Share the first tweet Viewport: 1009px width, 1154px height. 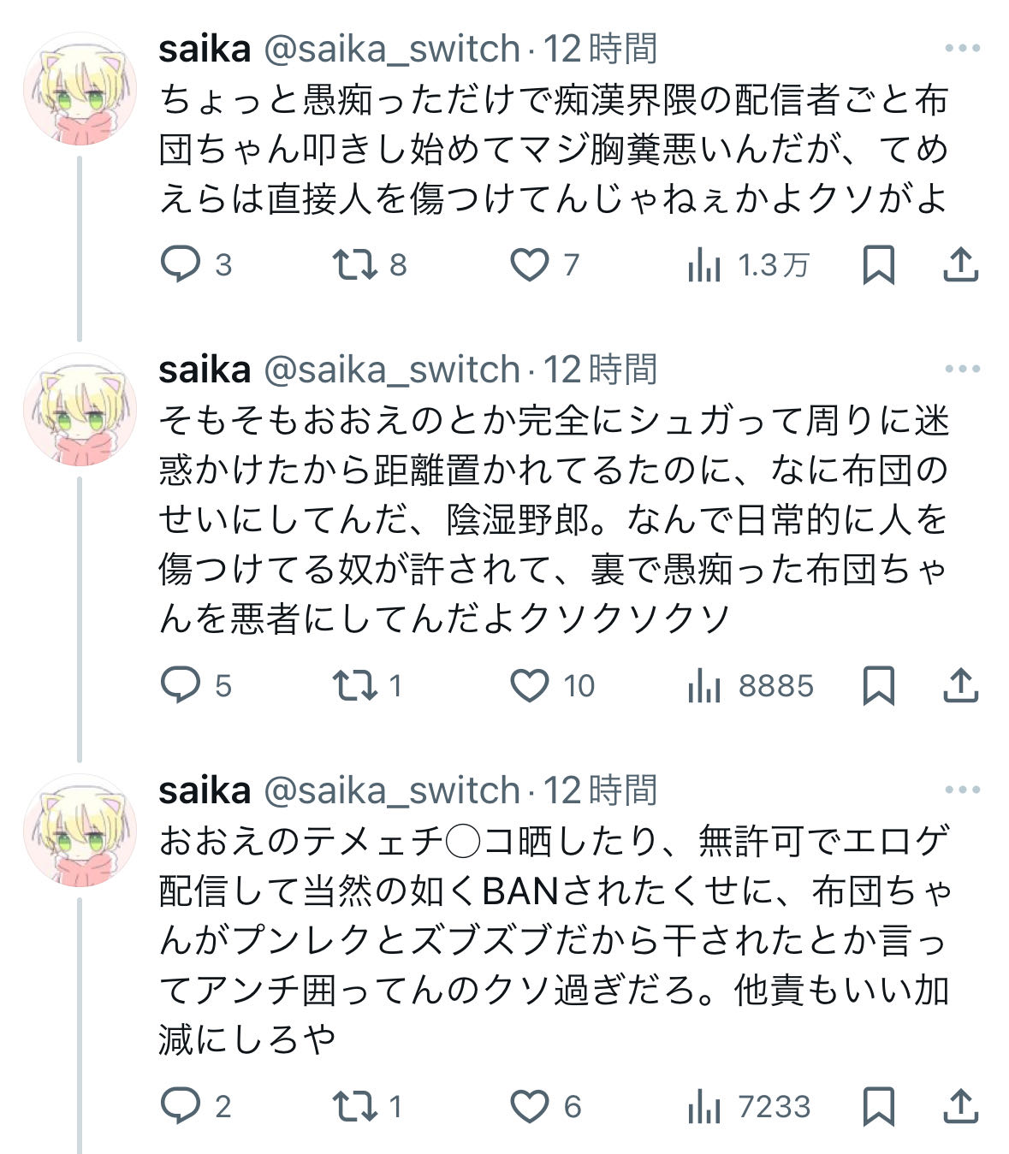coord(960,265)
